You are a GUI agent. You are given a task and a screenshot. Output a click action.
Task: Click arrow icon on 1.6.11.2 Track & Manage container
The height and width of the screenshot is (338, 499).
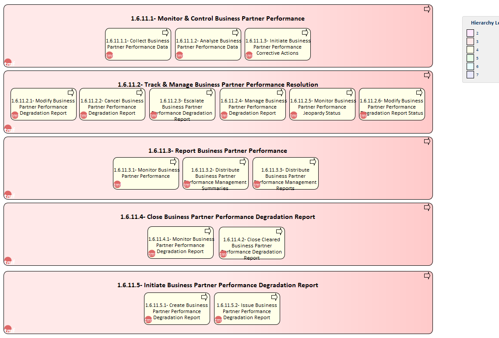coord(427,75)
